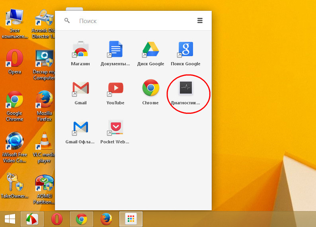Launch Chrome from the app launcher
The image size is (316, 227).
tap(150, 92)
